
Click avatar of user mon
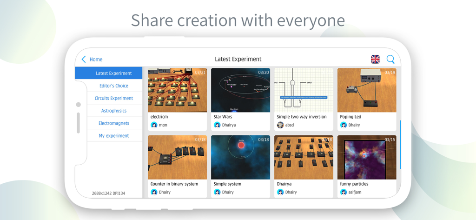pos(154,125)
